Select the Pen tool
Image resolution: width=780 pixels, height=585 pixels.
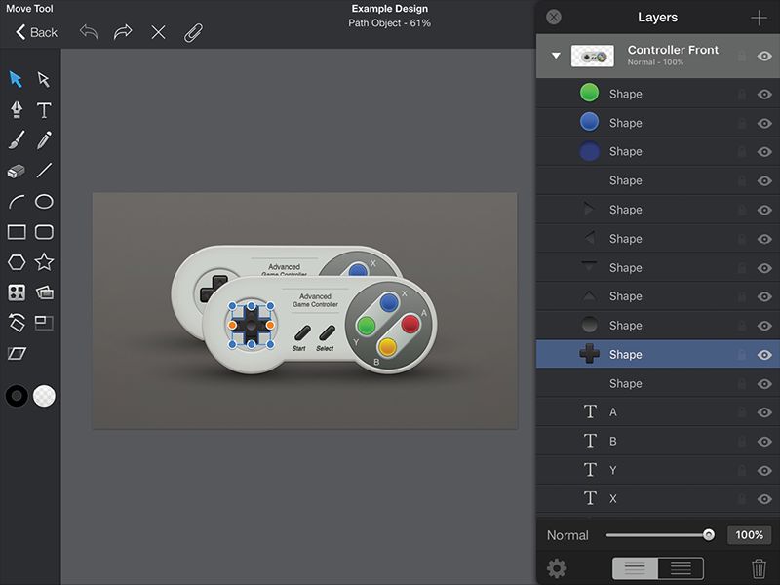(17, 109)
